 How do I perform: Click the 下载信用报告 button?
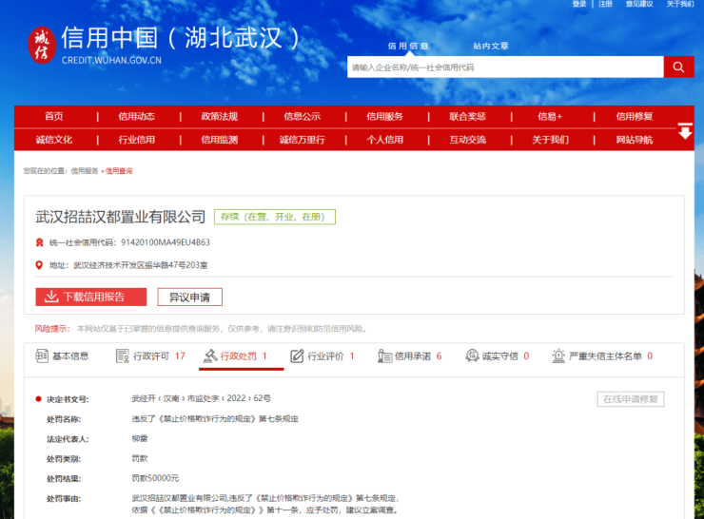click(91, 297)
